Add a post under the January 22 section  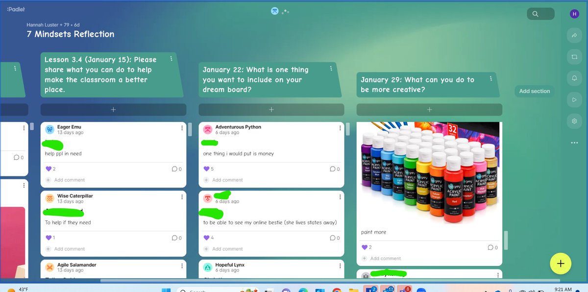pos(271,110)
